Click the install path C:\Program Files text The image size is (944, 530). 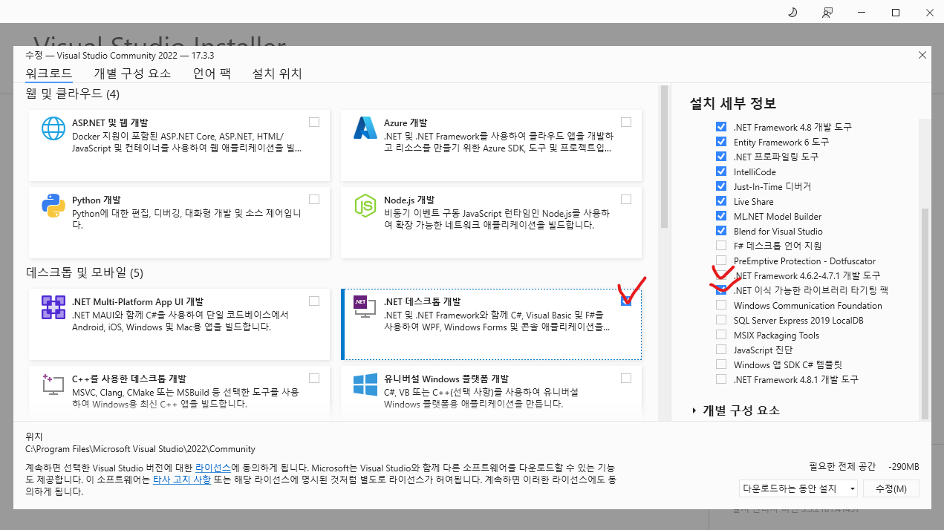point(140,448)
